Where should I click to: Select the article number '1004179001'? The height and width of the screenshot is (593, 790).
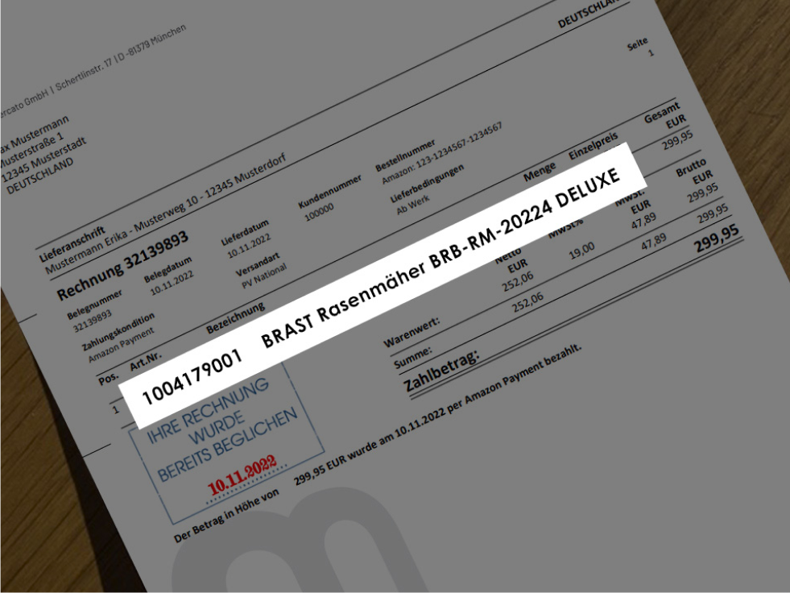pos(192,377)
